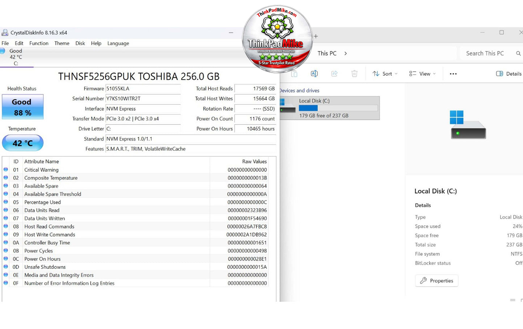Click the CrystalDiskInfo app icon in the title bar

point(5,33)
